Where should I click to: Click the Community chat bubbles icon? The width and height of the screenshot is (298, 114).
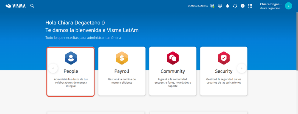(173, 58)
